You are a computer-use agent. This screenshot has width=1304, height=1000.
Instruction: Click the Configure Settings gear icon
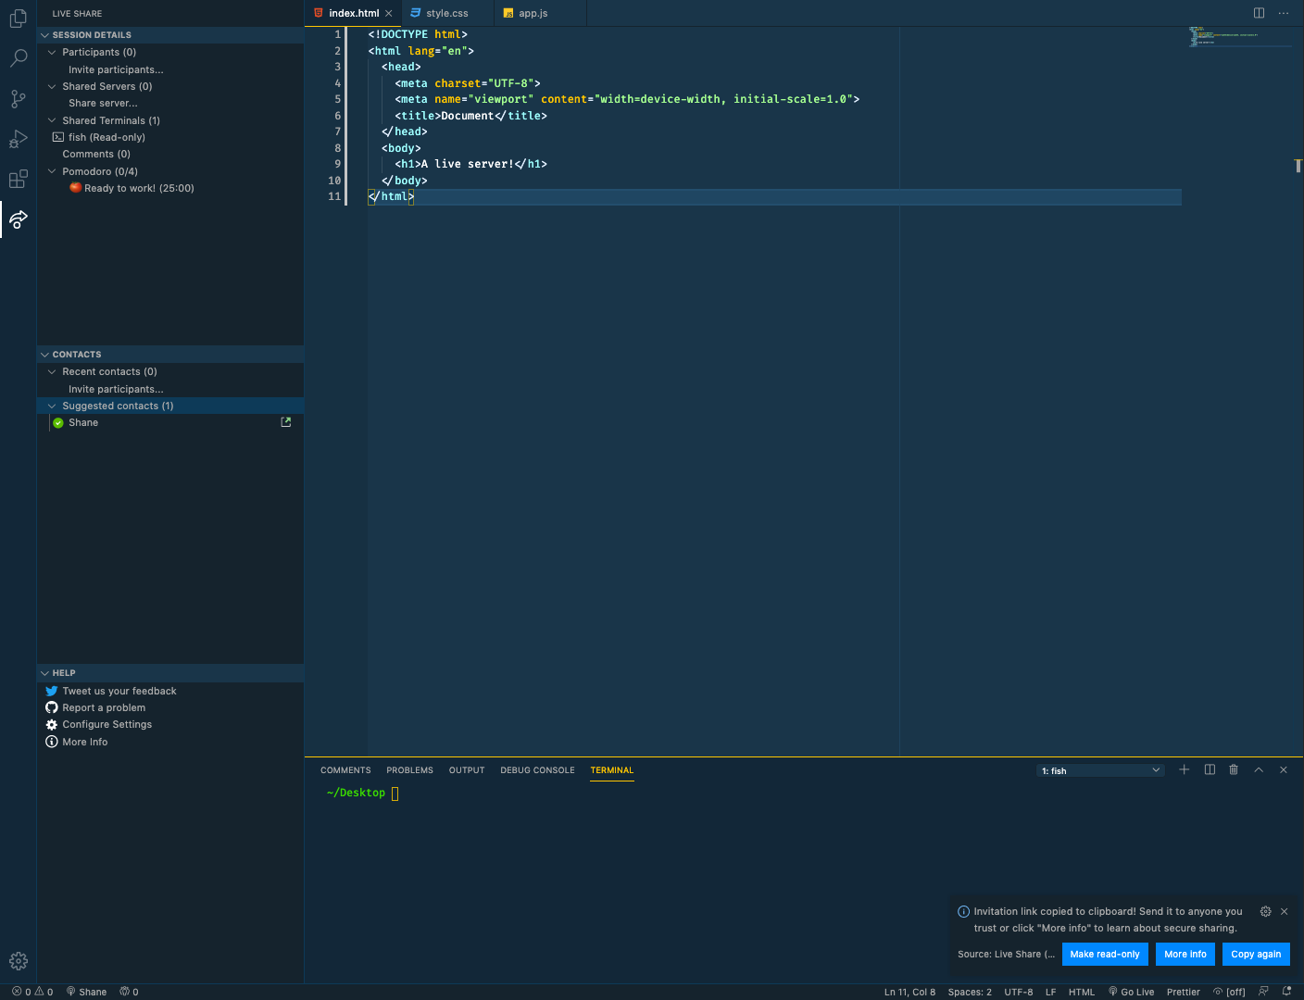point(52,724)
